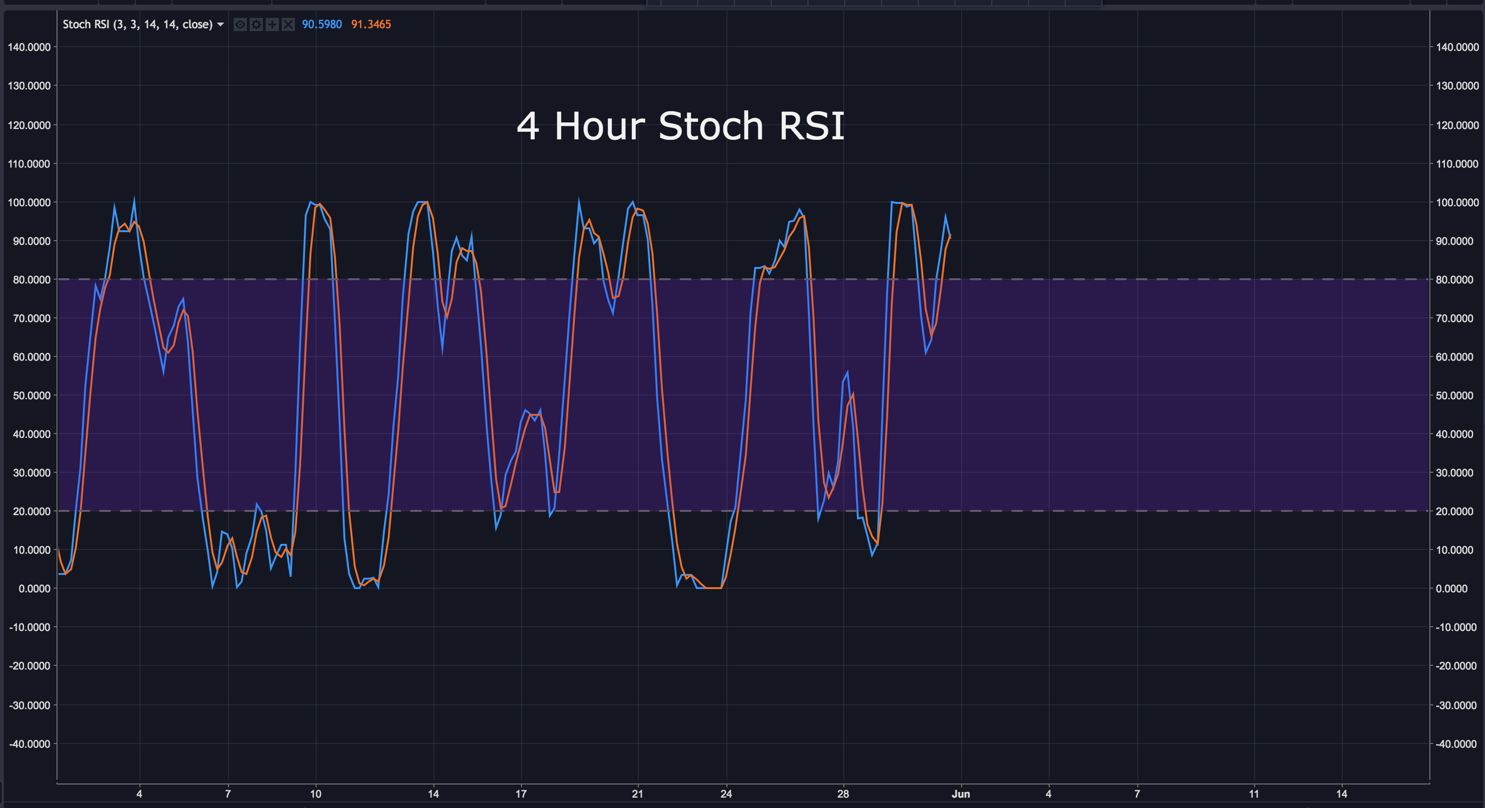The height and width of the screenshot is (808, 1485).
Task: Click the 21 date label on time axis
Action: 637,793
